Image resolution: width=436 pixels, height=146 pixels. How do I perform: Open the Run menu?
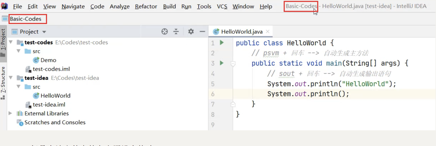186,6
